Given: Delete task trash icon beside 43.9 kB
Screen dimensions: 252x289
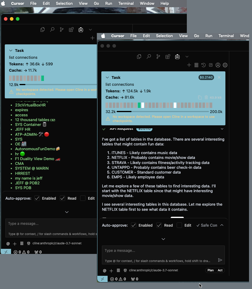Looking at the screenshot, I should [206, 97].
